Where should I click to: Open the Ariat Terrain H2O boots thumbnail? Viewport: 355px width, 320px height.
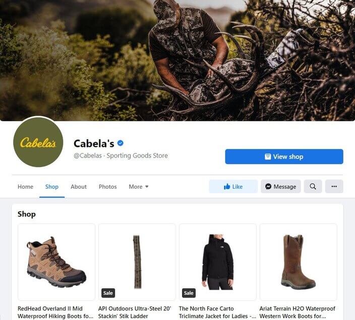[298, 262]
